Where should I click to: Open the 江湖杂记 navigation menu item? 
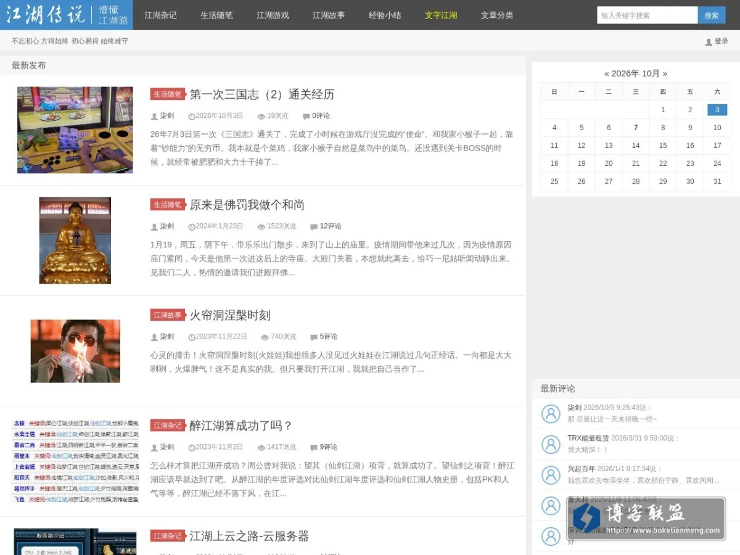[160, 15]
